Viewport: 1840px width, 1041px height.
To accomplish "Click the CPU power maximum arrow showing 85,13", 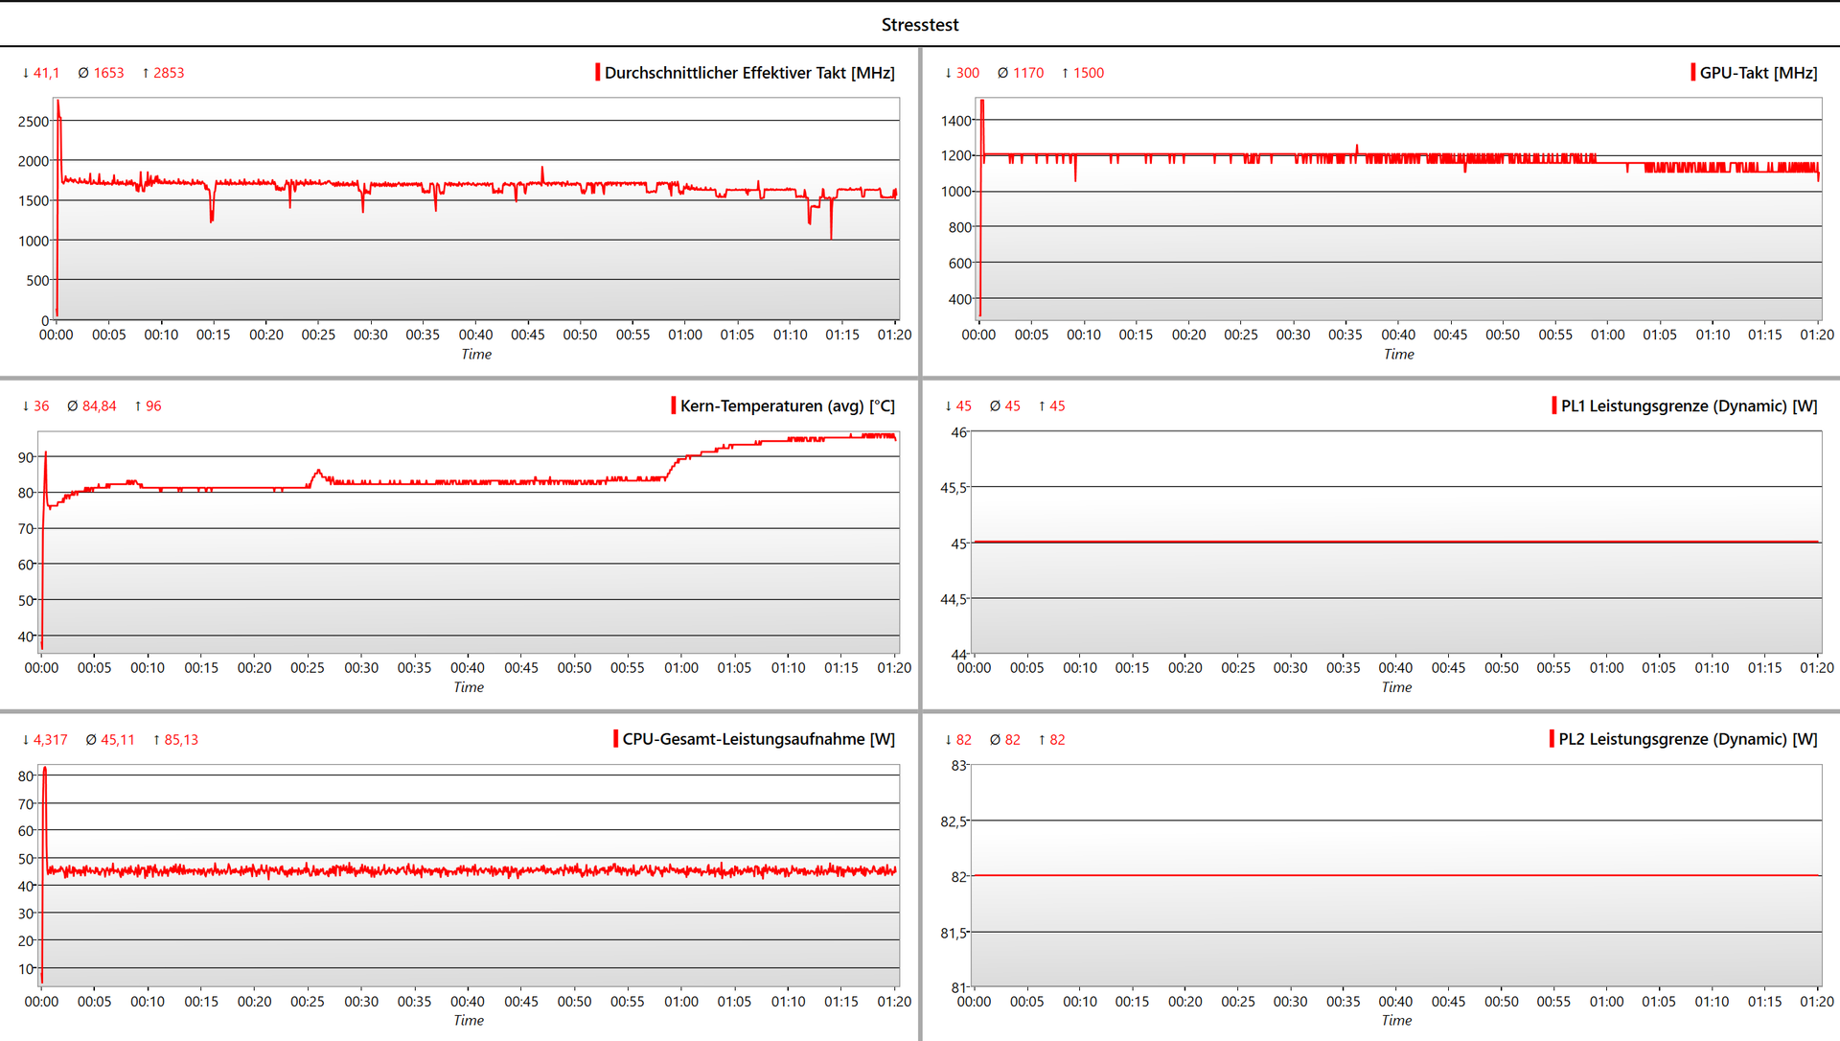I will 156,740.
